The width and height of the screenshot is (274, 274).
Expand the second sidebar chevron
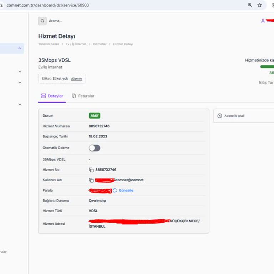[x=20, y=71]
